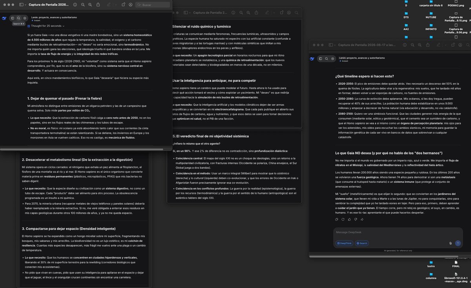Screen dimensions: 471x288
Task: Share the DeepSeek response arrow icon
Action: pos(362,220)
